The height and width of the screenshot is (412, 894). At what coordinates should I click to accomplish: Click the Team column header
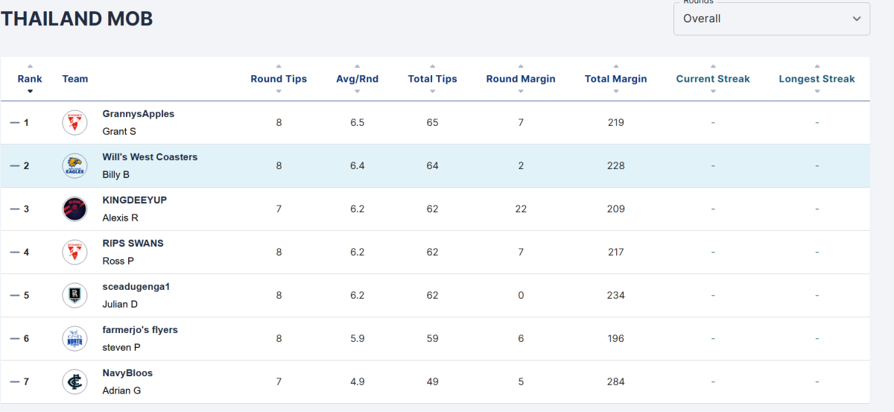pos(75,79)
